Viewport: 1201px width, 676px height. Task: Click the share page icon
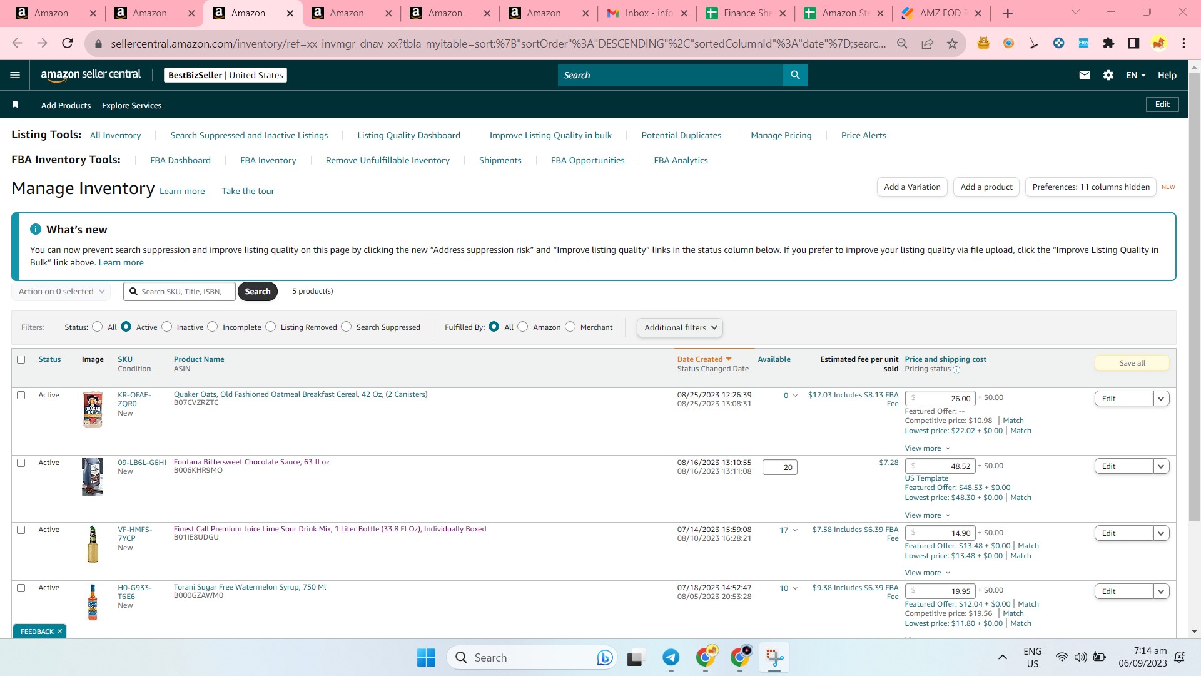pyautogui.click(x=927, y=43)
